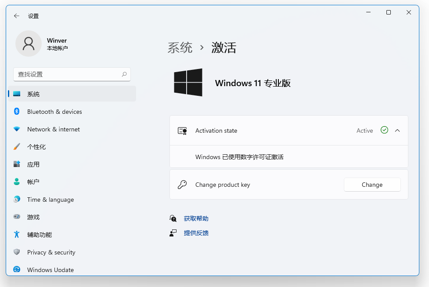Click the Windows logo image
This screenshot has width=429, height=287.
188,83
